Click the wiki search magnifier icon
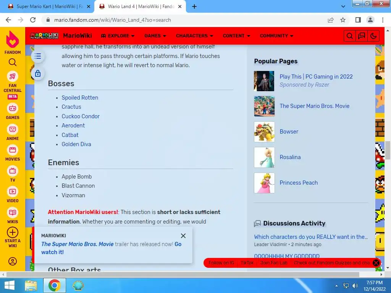 tap(350, 36)
